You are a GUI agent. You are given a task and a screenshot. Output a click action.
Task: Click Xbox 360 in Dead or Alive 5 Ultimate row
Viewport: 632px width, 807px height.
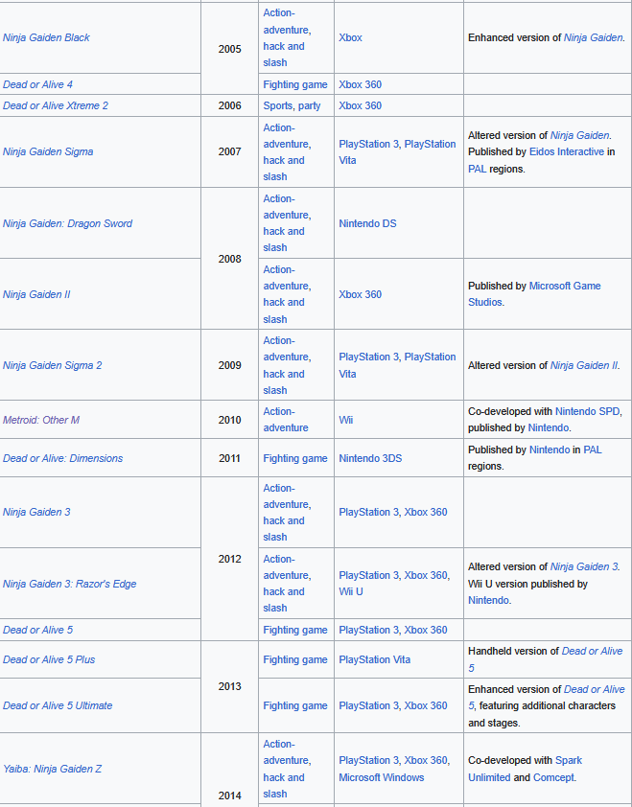[426, 705]
